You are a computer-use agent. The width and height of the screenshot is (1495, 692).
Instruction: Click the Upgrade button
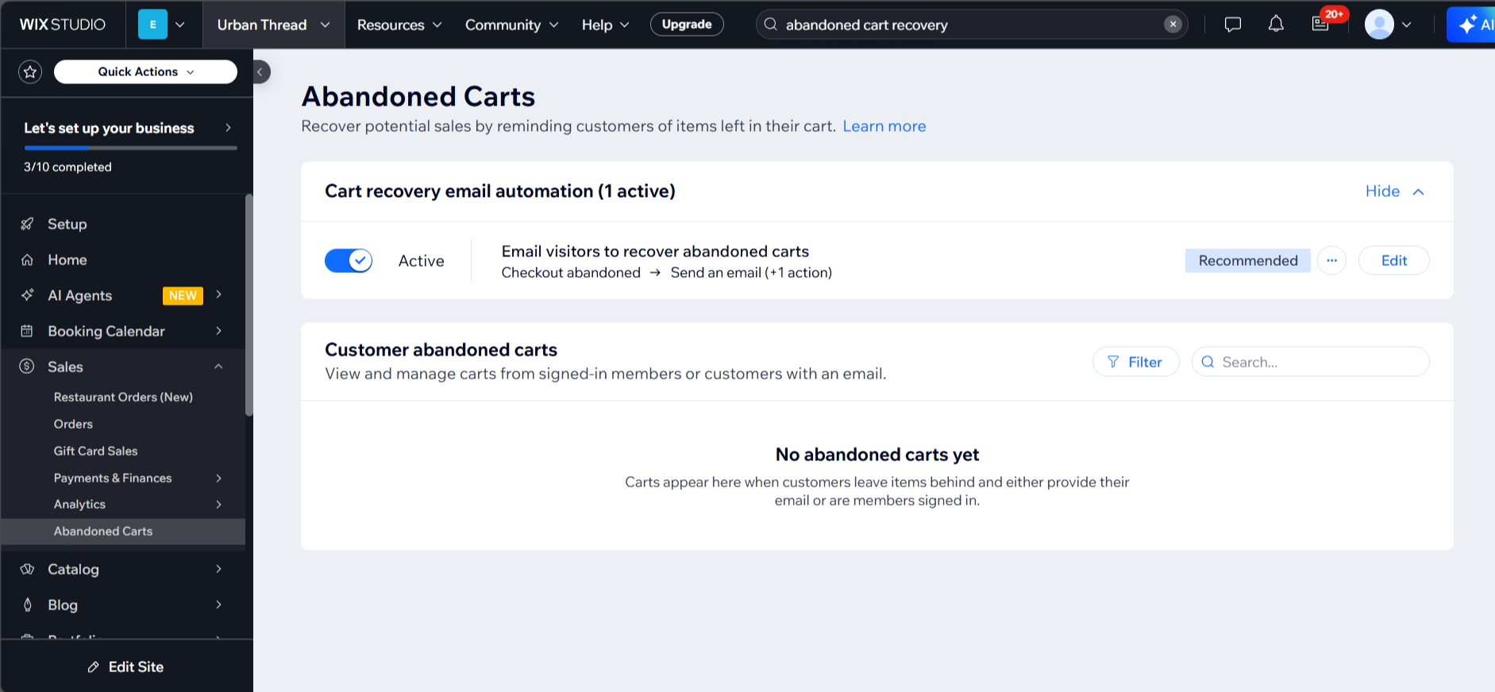pos(687,25)
